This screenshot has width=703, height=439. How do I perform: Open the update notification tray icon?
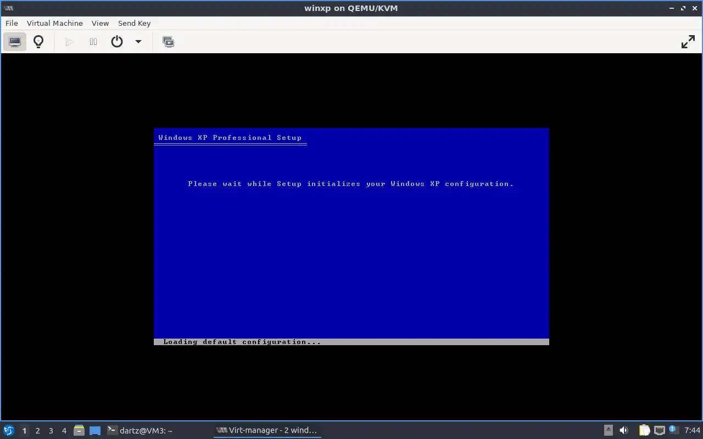[x=674, y=430]
